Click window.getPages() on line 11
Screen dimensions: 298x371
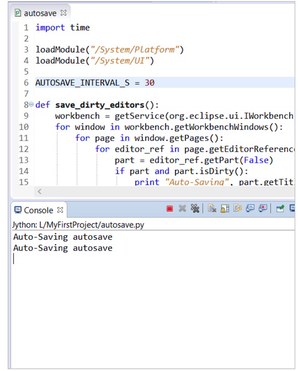pyautogui.click(x=176, y=138)
